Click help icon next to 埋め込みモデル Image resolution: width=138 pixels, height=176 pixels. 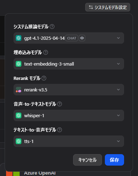46,52
